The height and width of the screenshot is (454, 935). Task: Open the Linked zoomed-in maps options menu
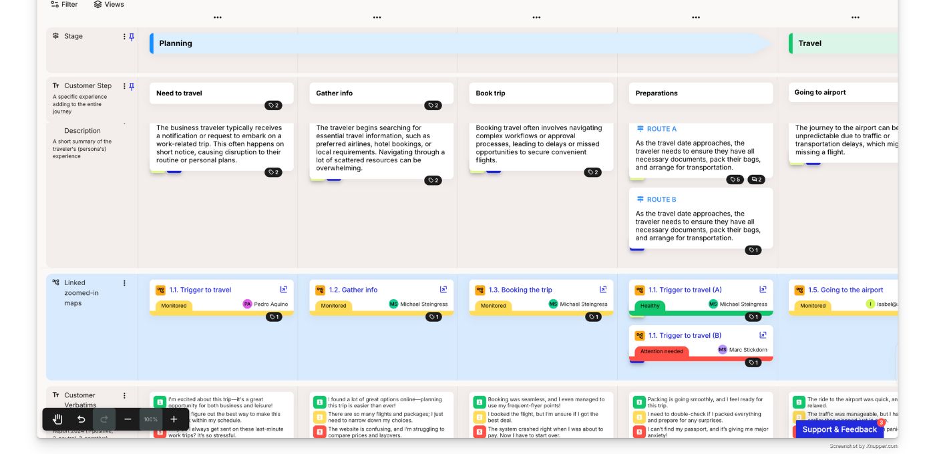(124, 283)
